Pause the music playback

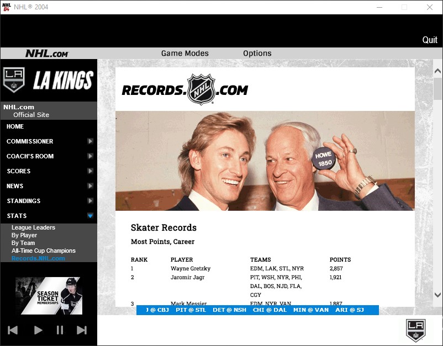point(60,330)
